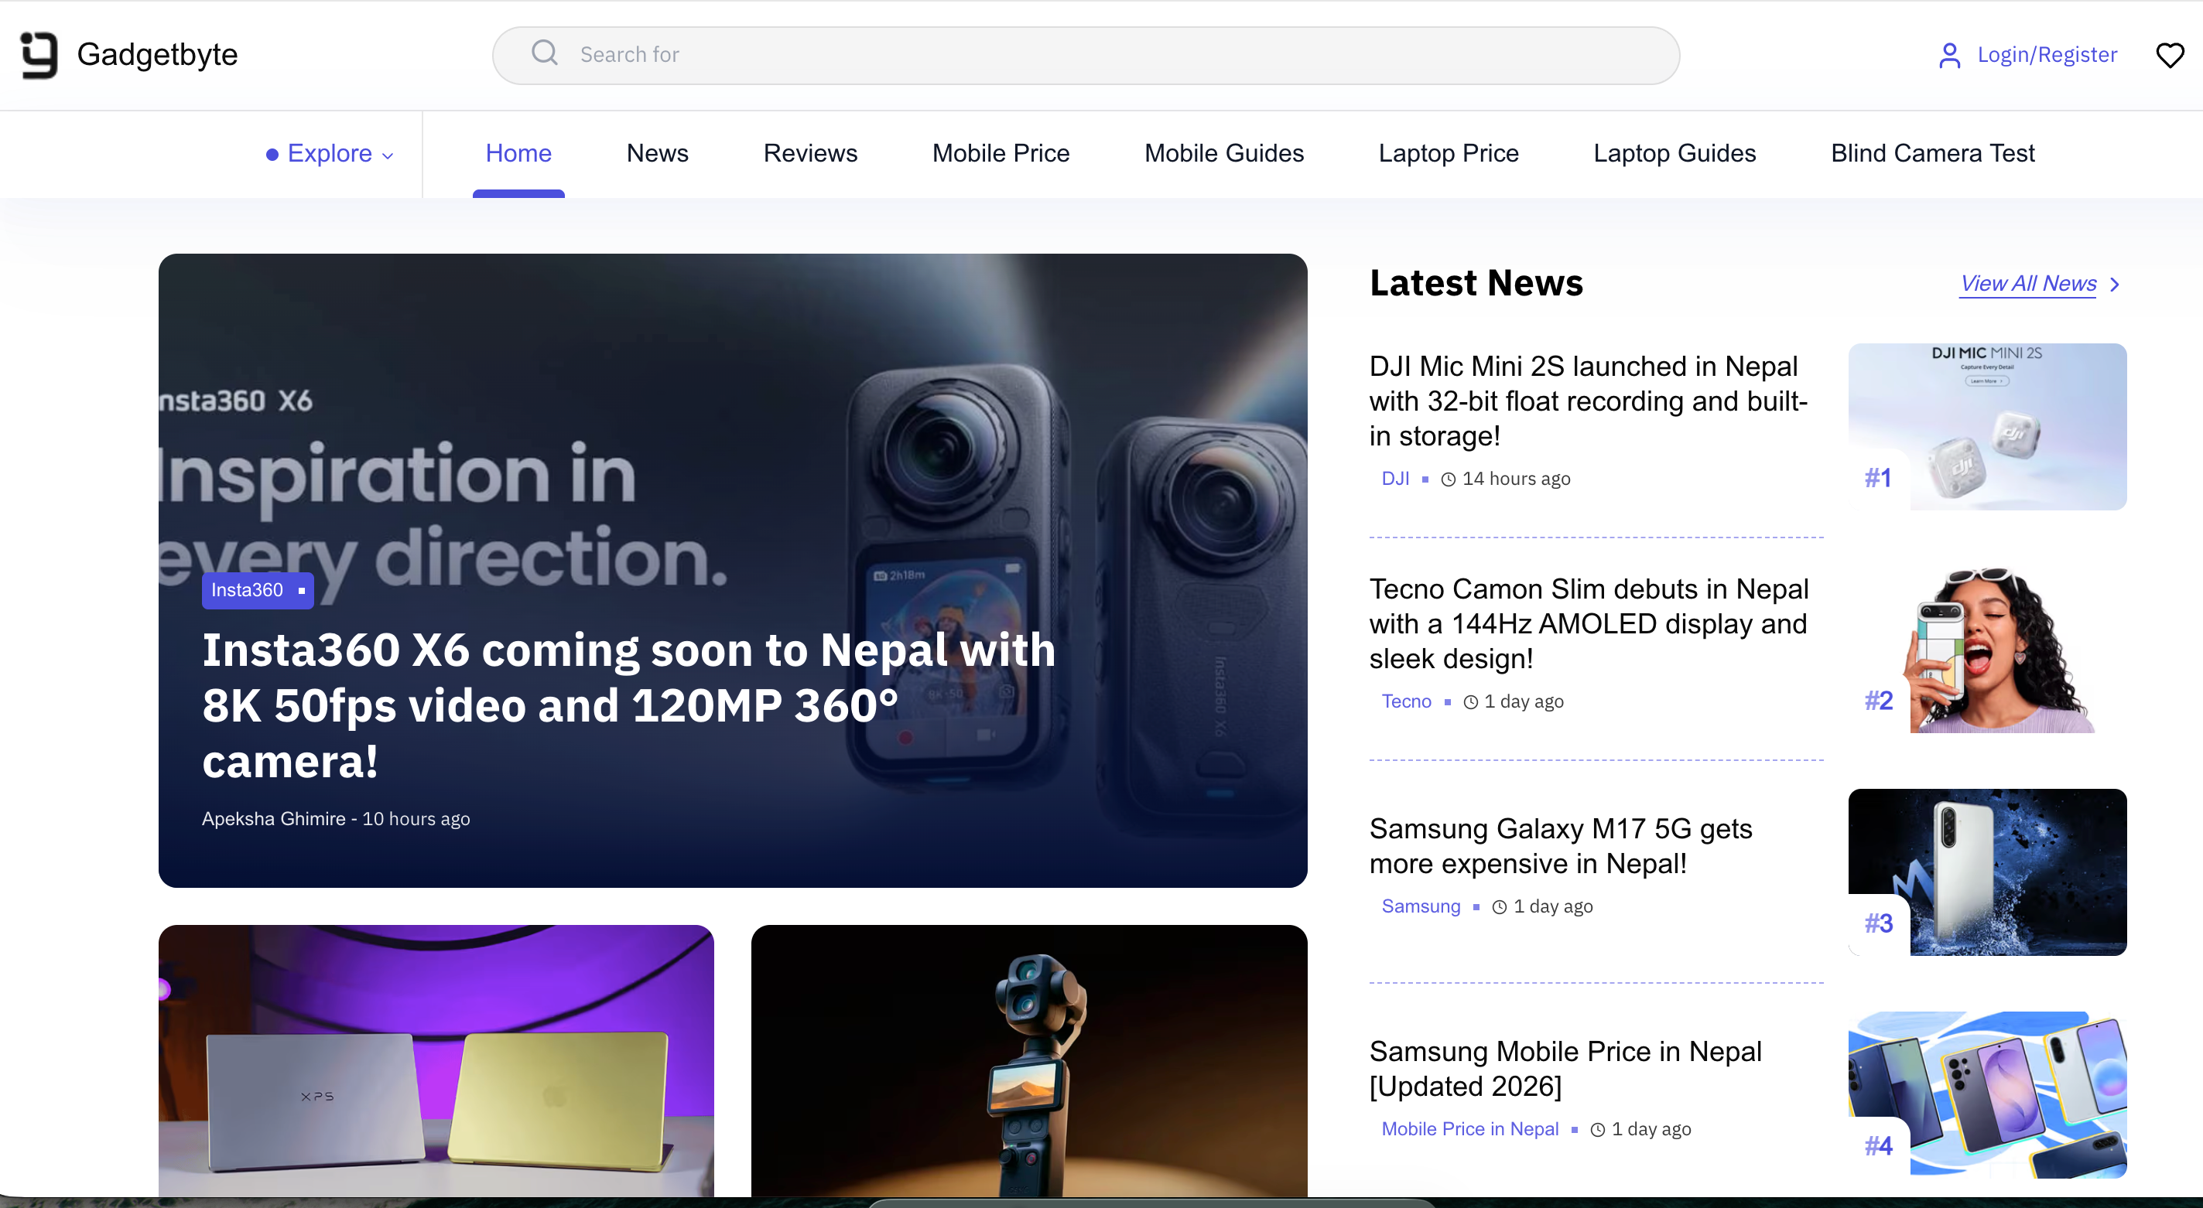Click the Gadgetbyte site name
The height and width of the screenshot is (1208, 2203).
coord(157,55)
